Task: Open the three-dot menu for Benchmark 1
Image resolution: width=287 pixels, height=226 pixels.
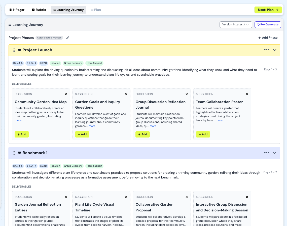Action: (267, 153)
